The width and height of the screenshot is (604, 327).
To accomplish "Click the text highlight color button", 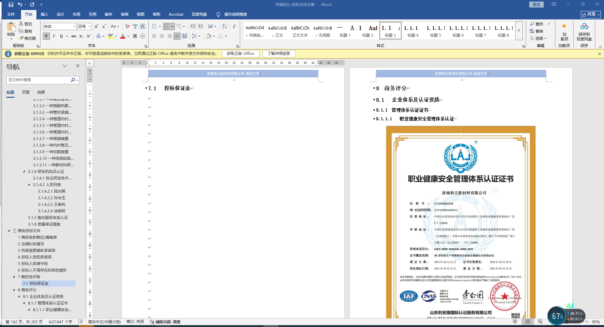I will click(x=110, y=36).
